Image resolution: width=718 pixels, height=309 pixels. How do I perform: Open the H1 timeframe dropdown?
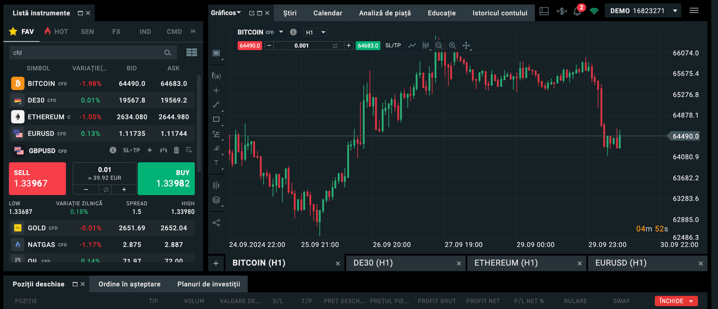(316, 32)
